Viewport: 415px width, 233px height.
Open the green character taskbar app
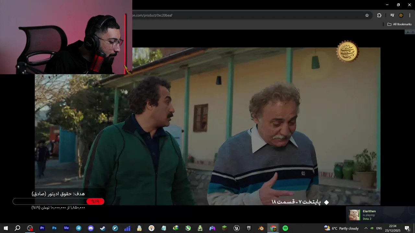(200, 228)
